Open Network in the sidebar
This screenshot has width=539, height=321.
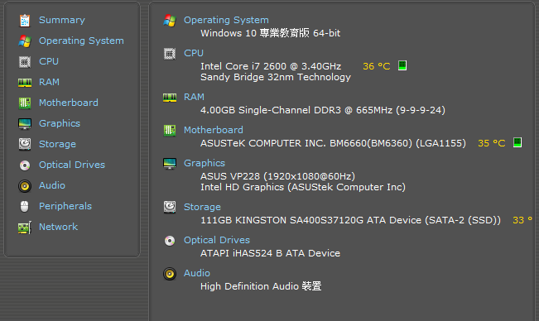pyautogui.click(x=59, y=227)
